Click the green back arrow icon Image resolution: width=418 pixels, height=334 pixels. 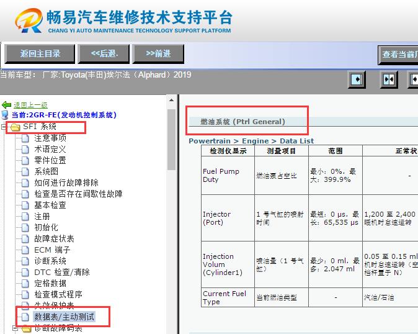6,105
